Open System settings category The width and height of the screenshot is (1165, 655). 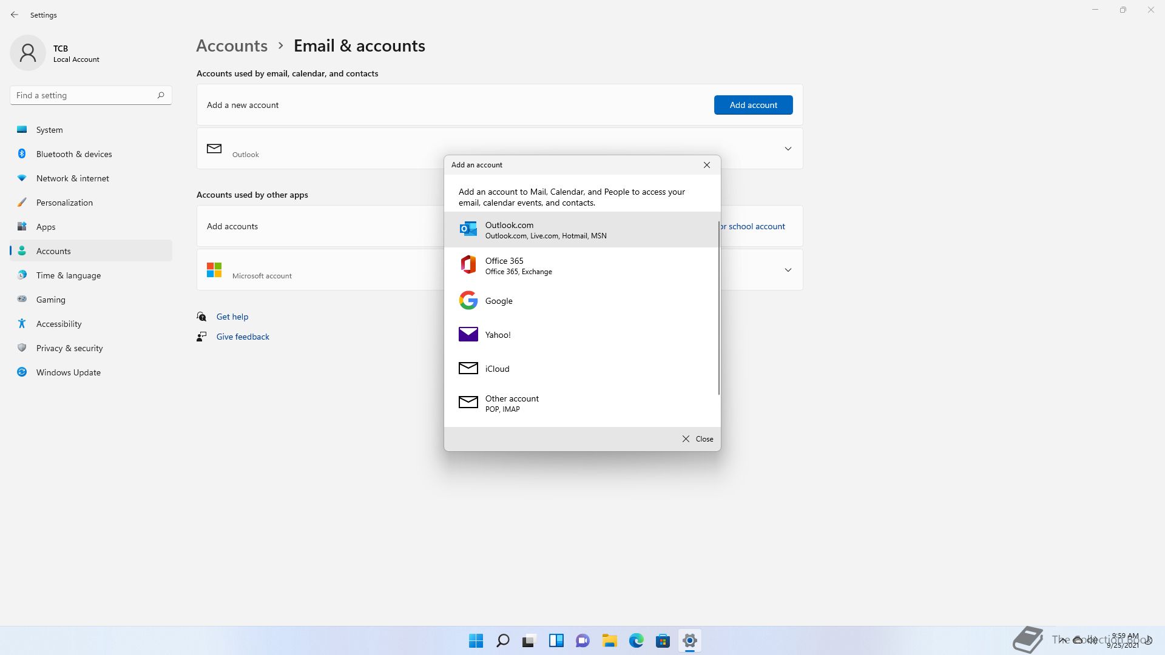(x=91, y=130)
